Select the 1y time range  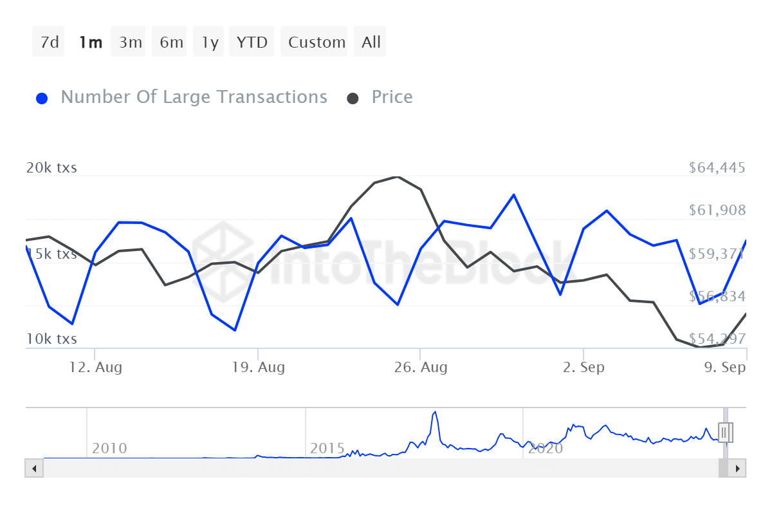(208, 41)
